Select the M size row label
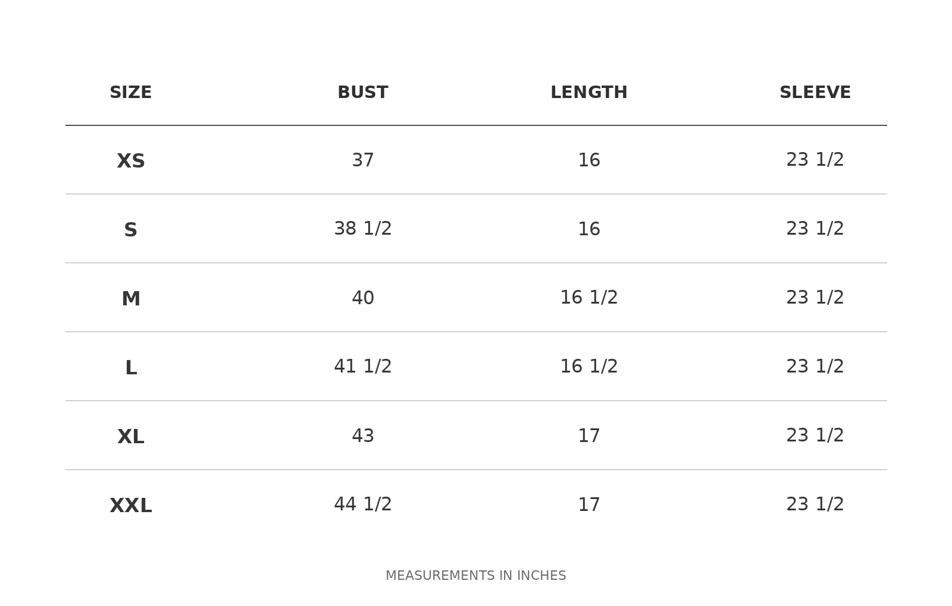The width and height of the screenshot is (952, 606). coord(131,299)
